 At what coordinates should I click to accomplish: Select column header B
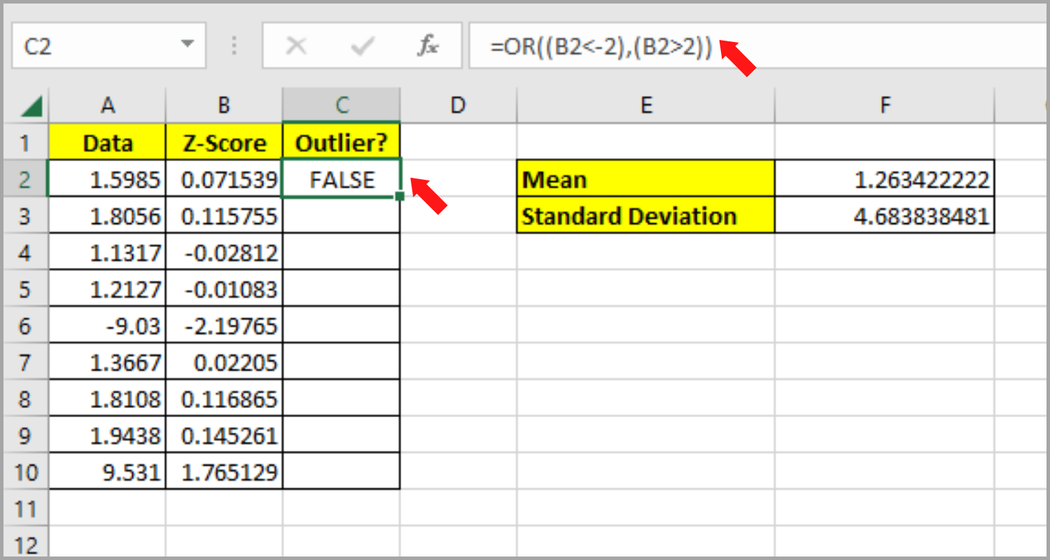tap(223, 104)
